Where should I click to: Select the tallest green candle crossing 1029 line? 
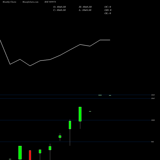tap(80, 114)
